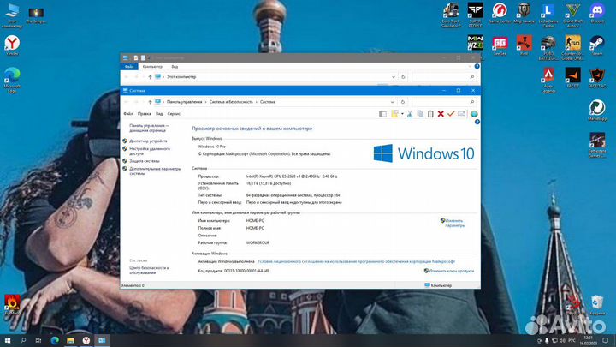This screenshot has width=616, height=347.
Task: Open the Steam desktop icon
Action: click(597, 45)
